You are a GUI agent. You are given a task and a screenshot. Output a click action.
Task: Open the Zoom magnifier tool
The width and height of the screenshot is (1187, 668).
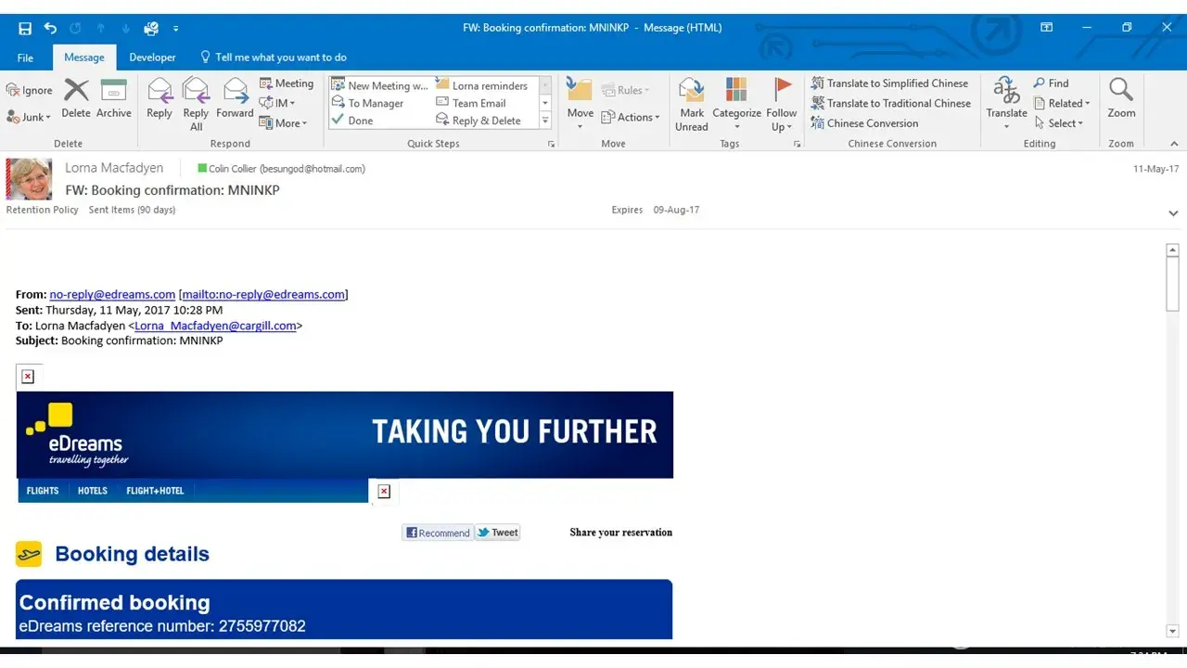click(x=1120, y=91)
